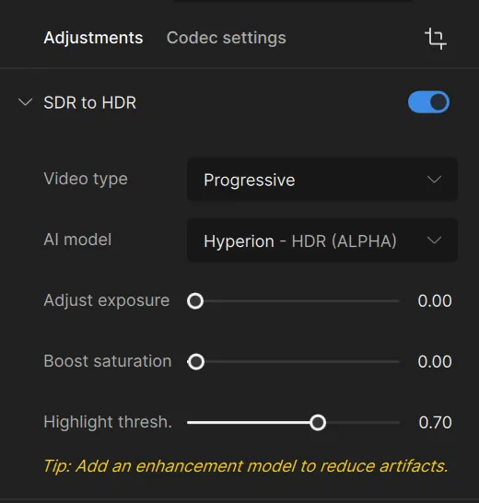Click the yellow enhancement model tip text
This screenshot has width=479, height=503.
[x=245, y=466]
